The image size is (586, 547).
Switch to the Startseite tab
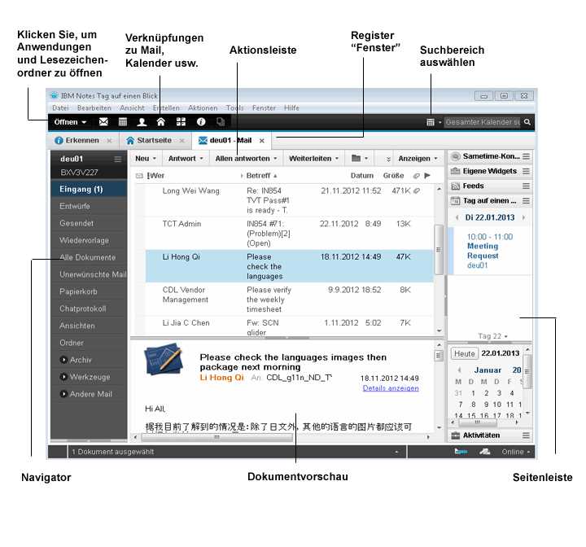pos(148,141)
